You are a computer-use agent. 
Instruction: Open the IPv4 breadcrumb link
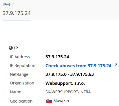(6, 5)
